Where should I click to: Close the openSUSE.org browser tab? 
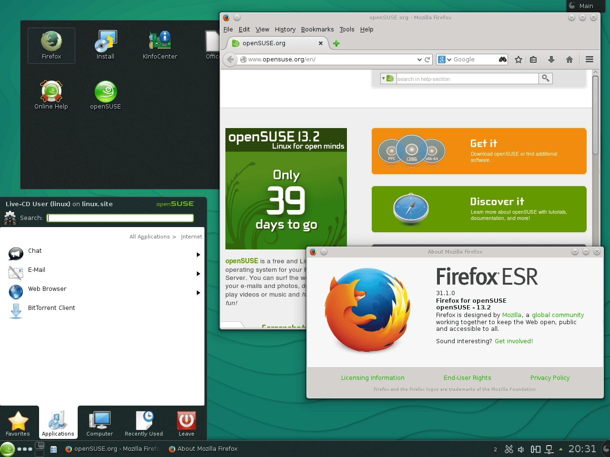pyautogui.click(x=321, y=43)
